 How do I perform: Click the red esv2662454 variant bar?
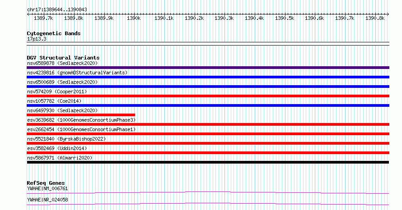[x=208, y=134]
